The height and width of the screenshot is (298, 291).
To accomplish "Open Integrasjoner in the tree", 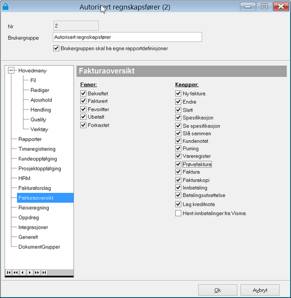I will [x=33, y=227].
